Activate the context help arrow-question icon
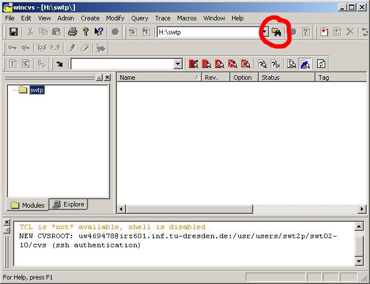 [x=99, y=32]
